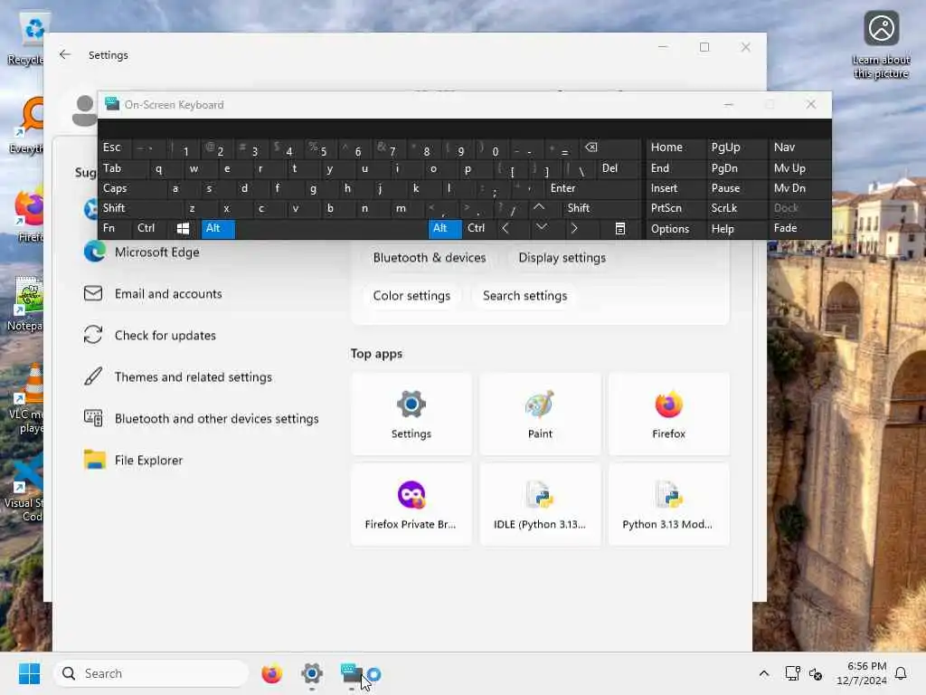Open File Explorer suggestion
Screen dimensions: 926x695
(148, 460)
